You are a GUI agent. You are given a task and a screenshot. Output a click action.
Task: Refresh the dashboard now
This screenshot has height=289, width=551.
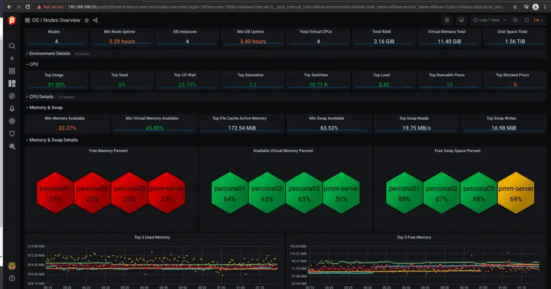[x=527, y=20]
